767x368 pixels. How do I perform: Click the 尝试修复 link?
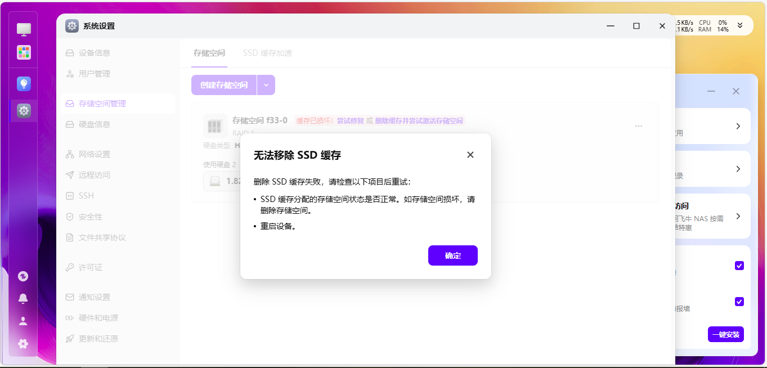350,120
